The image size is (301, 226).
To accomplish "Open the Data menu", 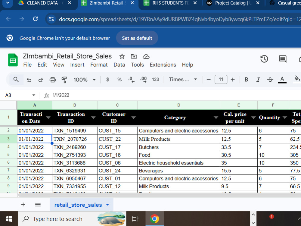I will point(119,65).
